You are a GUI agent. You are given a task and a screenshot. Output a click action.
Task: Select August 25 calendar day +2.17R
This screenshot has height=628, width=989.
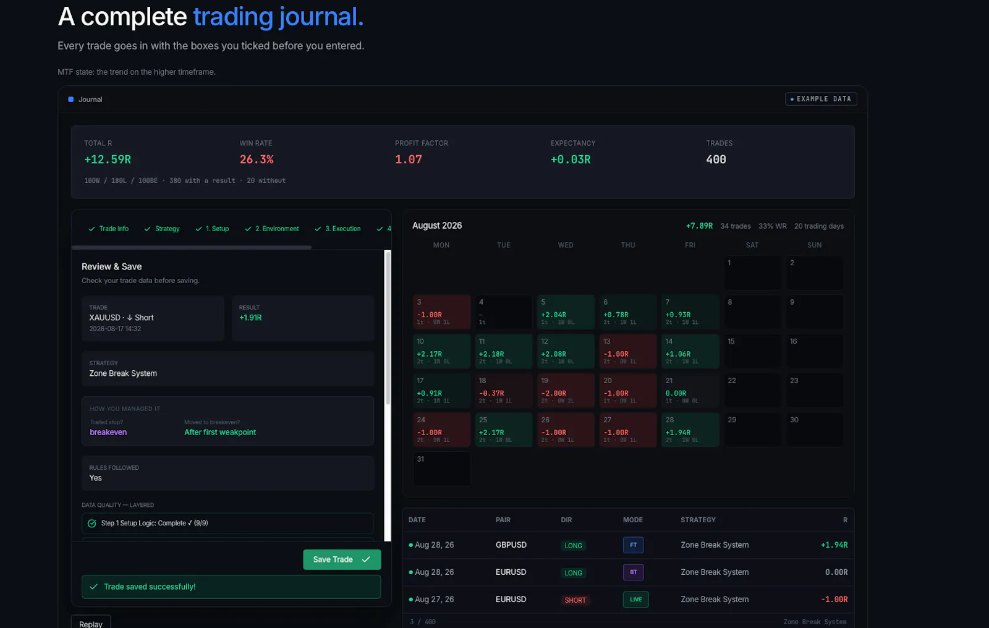(x=504, y=430)
